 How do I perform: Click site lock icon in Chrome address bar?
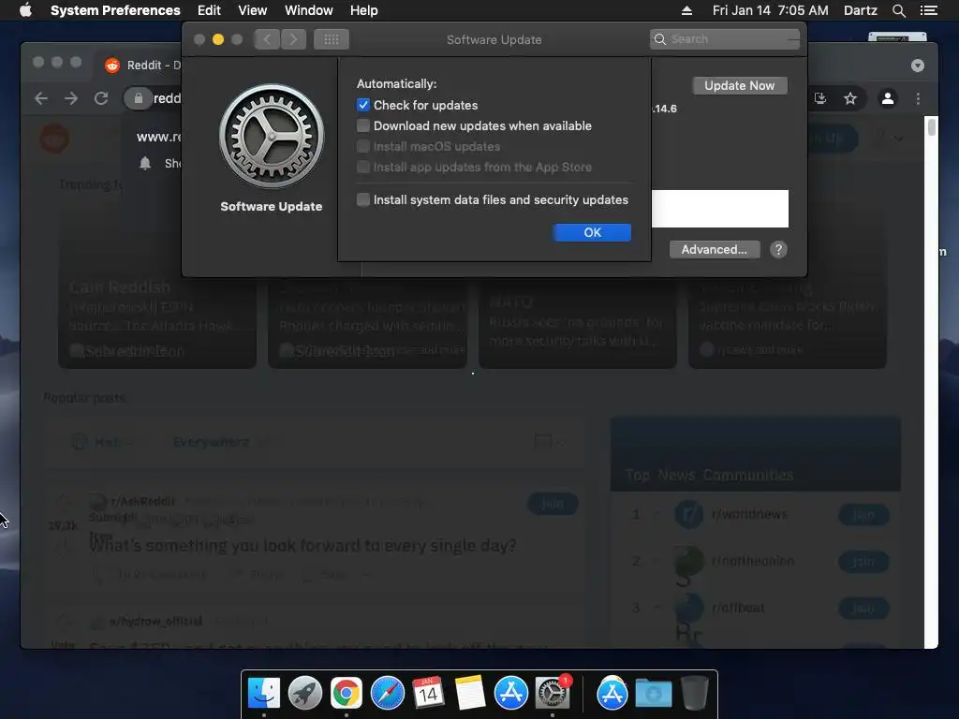tap(139, 98)
